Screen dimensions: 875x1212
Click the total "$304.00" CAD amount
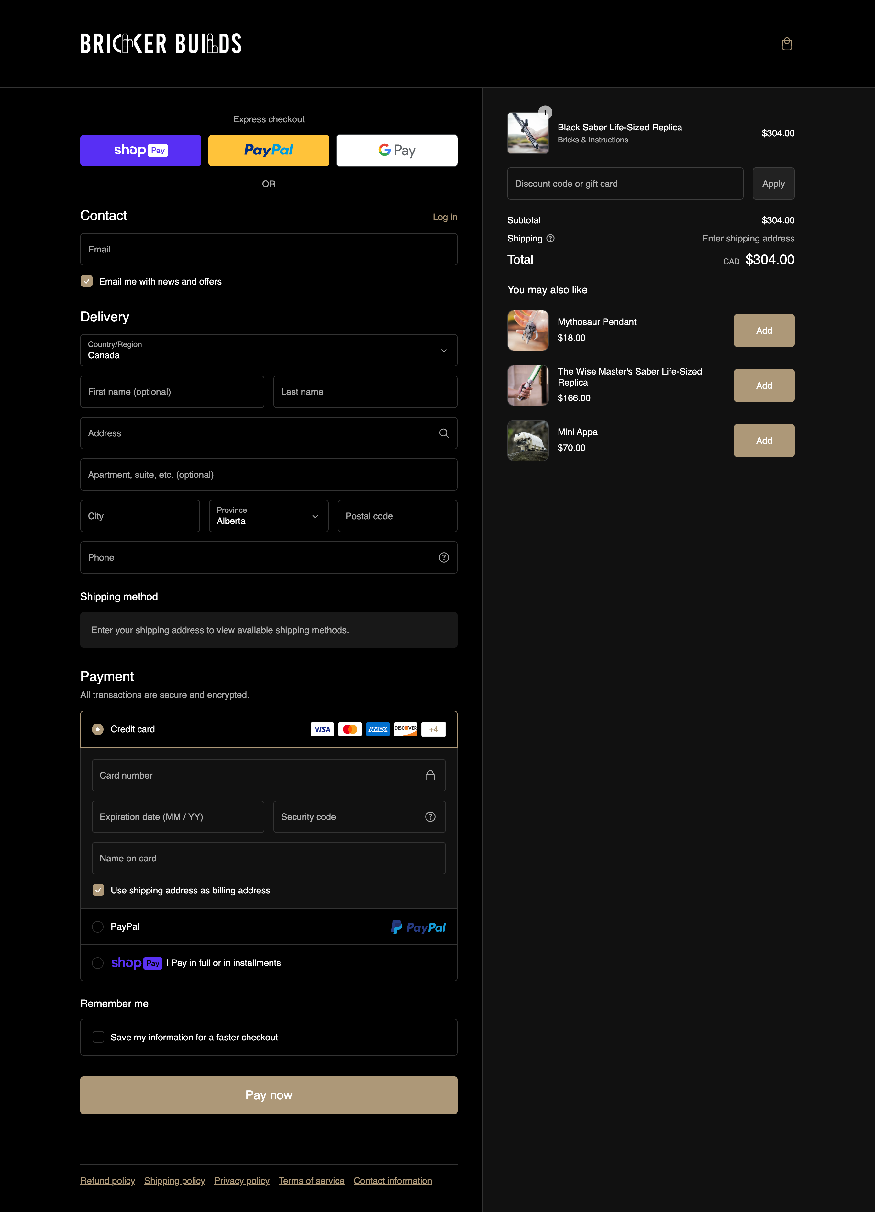tap(770, 260)
